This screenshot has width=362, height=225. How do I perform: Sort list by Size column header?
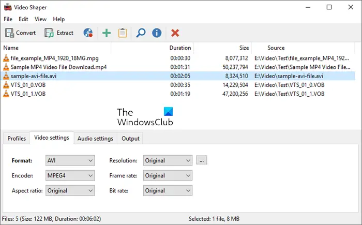coord(222,48)
